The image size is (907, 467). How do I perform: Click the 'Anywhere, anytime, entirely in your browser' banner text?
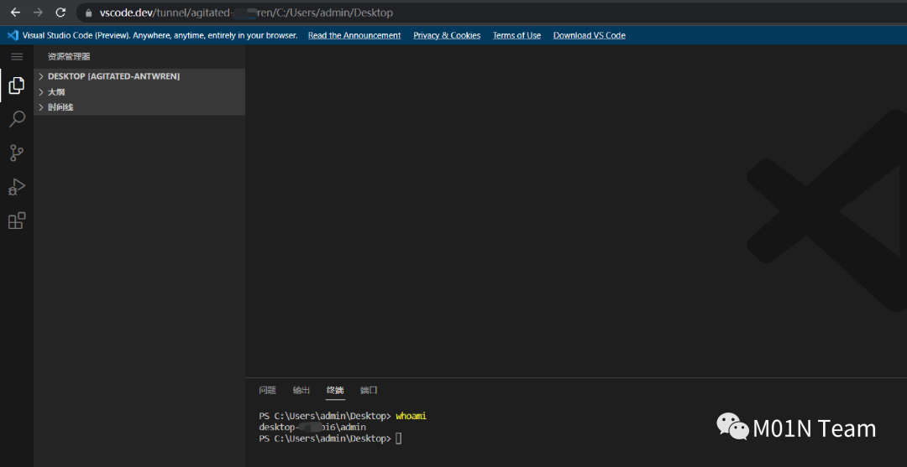(x=215, y=35)
